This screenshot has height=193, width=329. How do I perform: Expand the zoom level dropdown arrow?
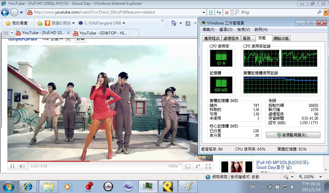coord(320,177)
